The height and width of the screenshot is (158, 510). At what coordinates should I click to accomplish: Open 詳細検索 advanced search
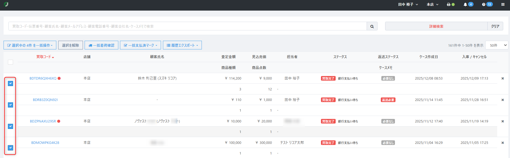436,26
